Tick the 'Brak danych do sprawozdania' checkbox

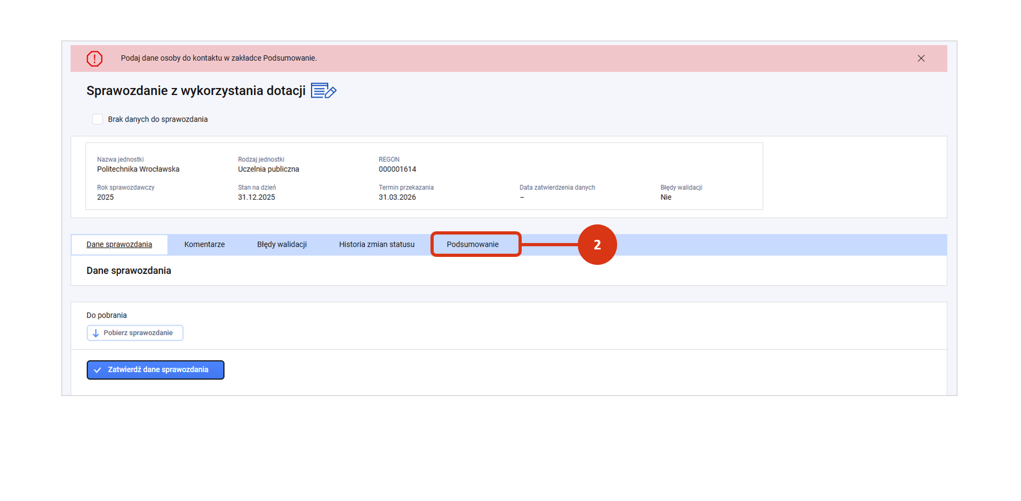pyautogui.click(x=98, y=119)
